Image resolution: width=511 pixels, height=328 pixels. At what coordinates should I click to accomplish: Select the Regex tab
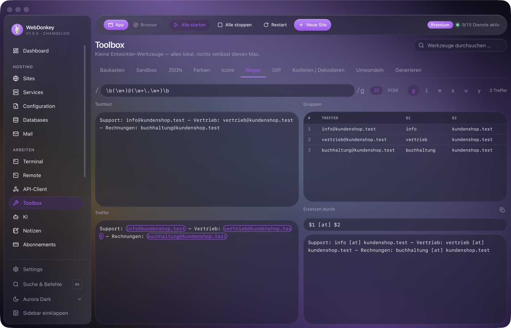pos(253,70)
